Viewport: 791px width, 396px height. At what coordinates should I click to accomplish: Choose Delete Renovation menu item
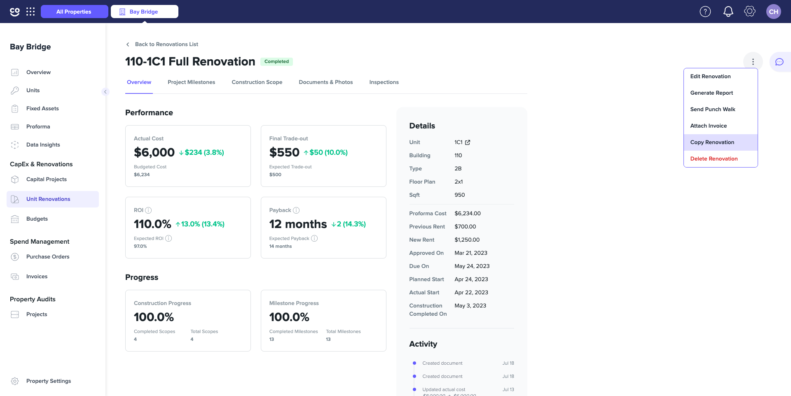tap(721, 159)
